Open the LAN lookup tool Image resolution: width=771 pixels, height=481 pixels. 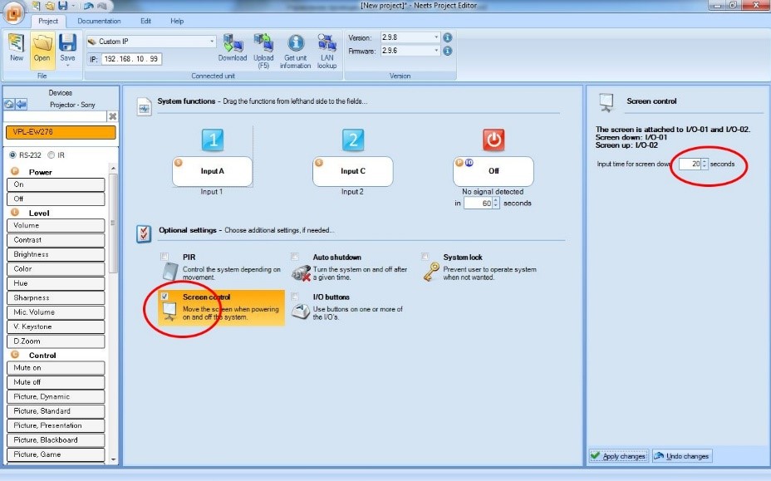point(327,44)
